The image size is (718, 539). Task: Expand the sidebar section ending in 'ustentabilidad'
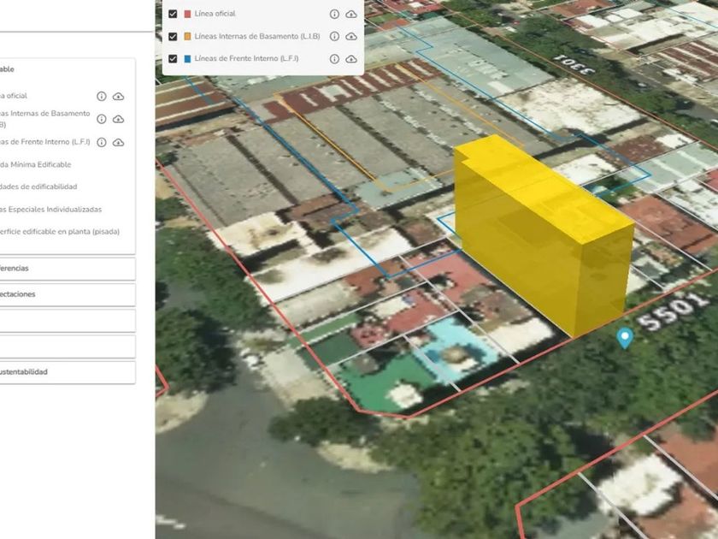click(68, 372)
